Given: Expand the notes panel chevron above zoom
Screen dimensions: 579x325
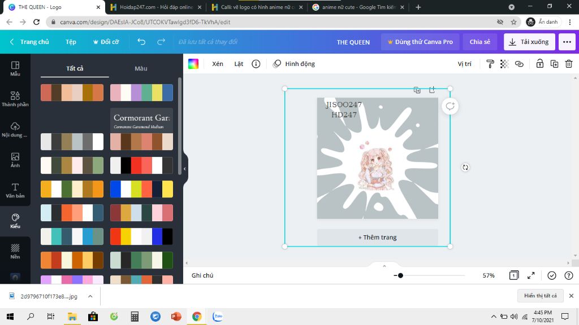Looking at the screenshot, I should 384,266.
